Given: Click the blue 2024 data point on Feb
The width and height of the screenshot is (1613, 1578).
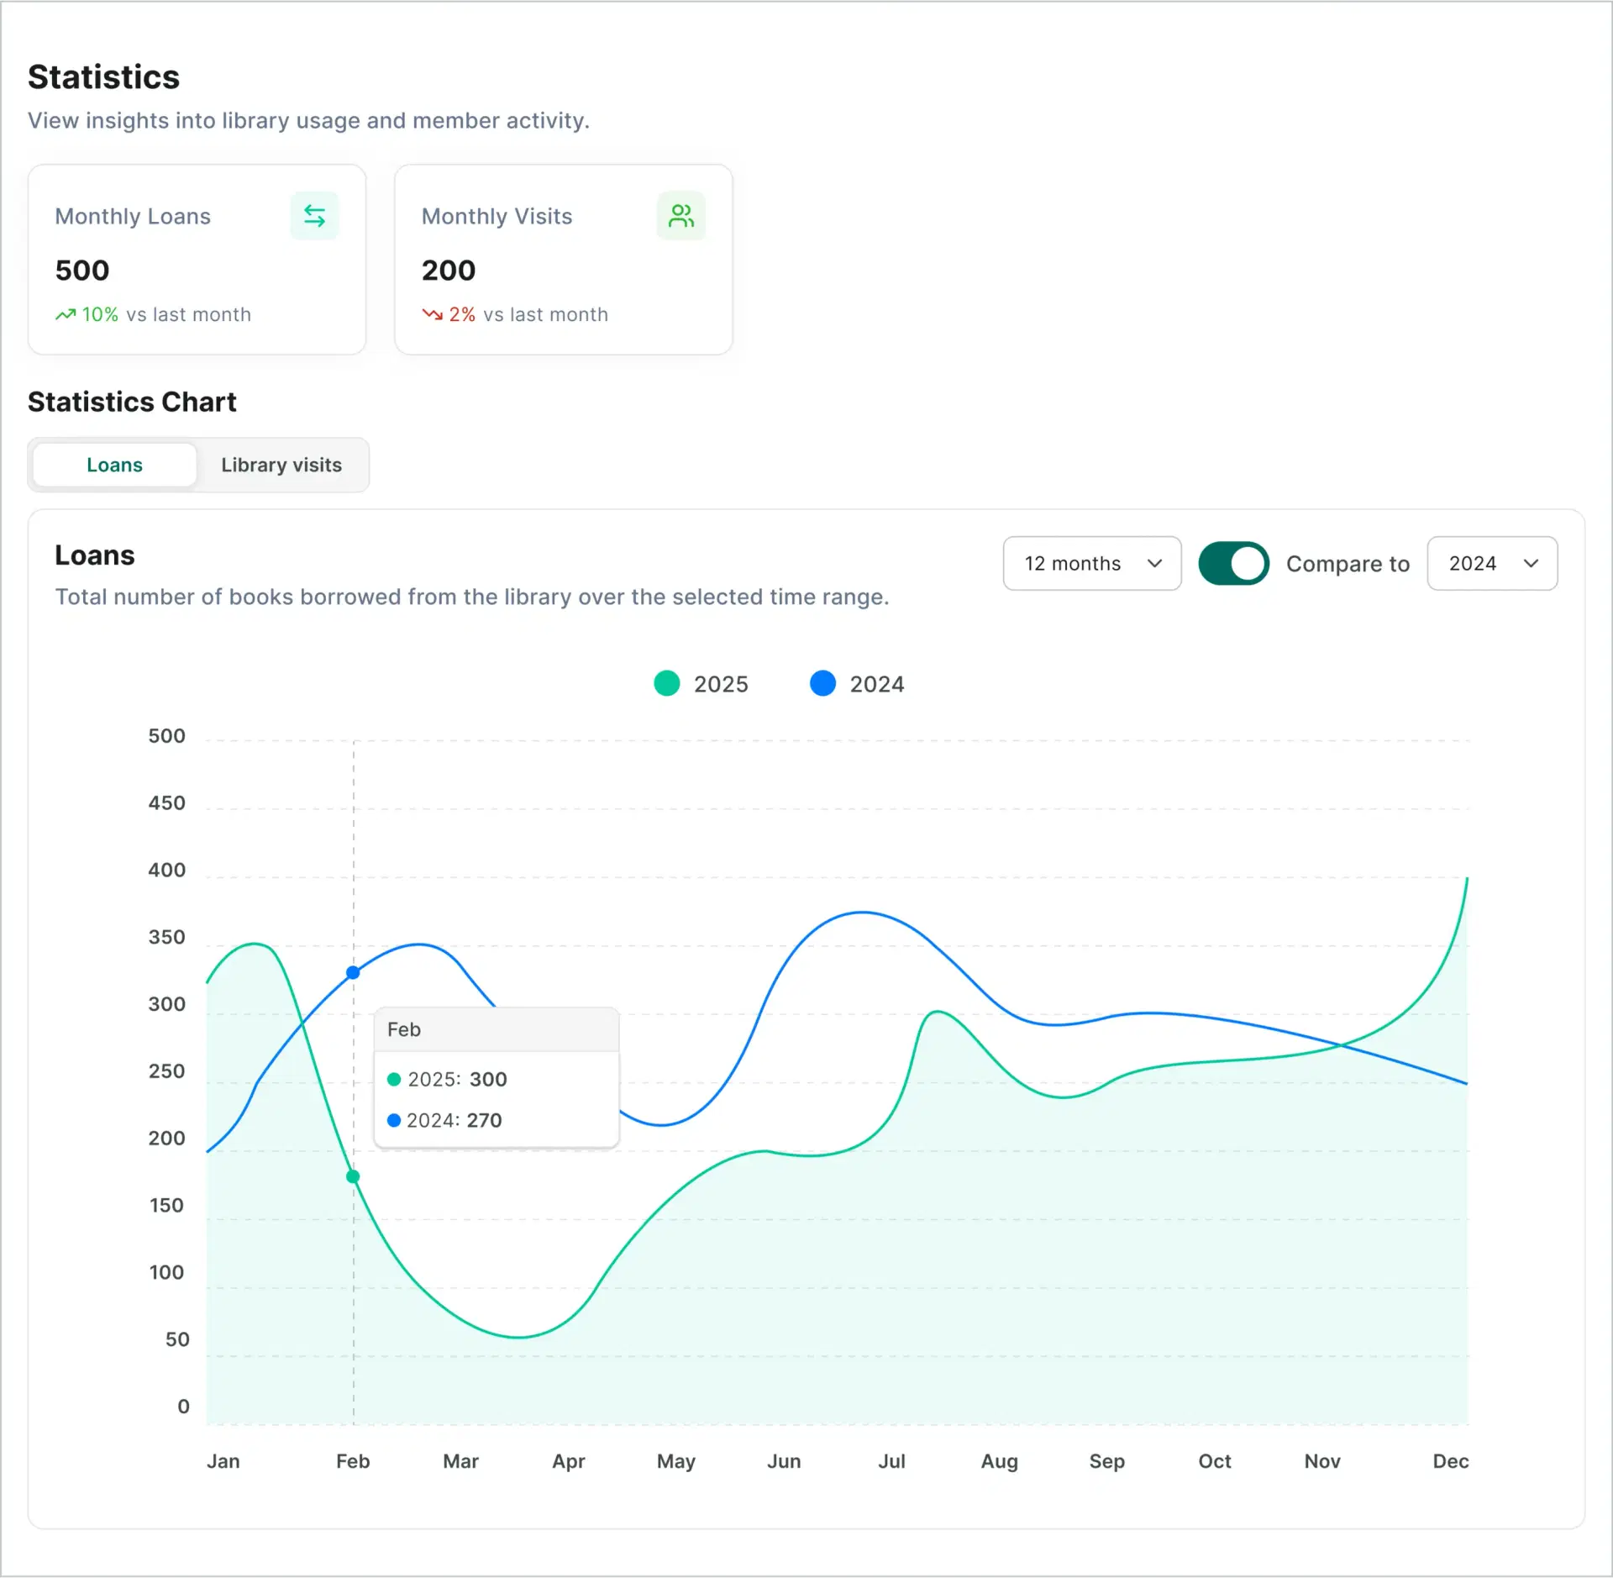Looking at the screenshot, I should pos(353,973).
